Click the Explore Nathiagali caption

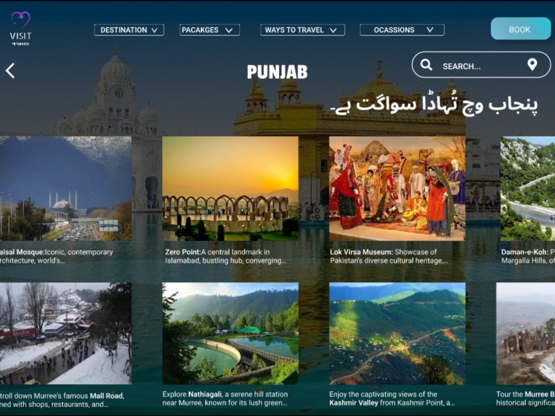225,399
